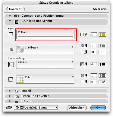Open Kern Vollinie line type dropdown
This screenshot has height=117, width=113.
46,35
